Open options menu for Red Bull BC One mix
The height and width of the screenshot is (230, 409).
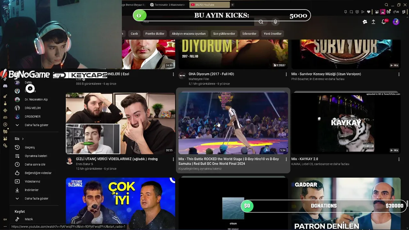[286, 159]
